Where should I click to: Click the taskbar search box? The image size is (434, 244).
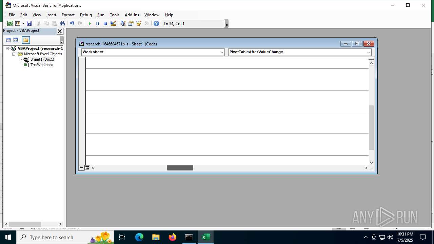(x=65, y=237)
